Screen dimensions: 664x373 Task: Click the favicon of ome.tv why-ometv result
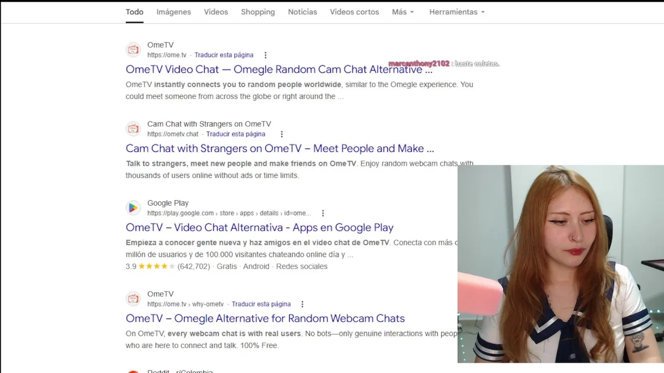133,298
